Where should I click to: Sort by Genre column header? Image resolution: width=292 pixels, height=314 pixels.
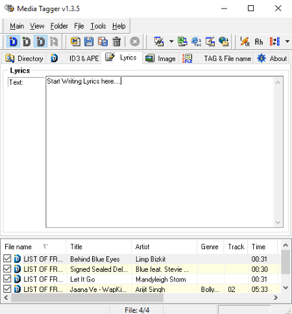(210, 247)
